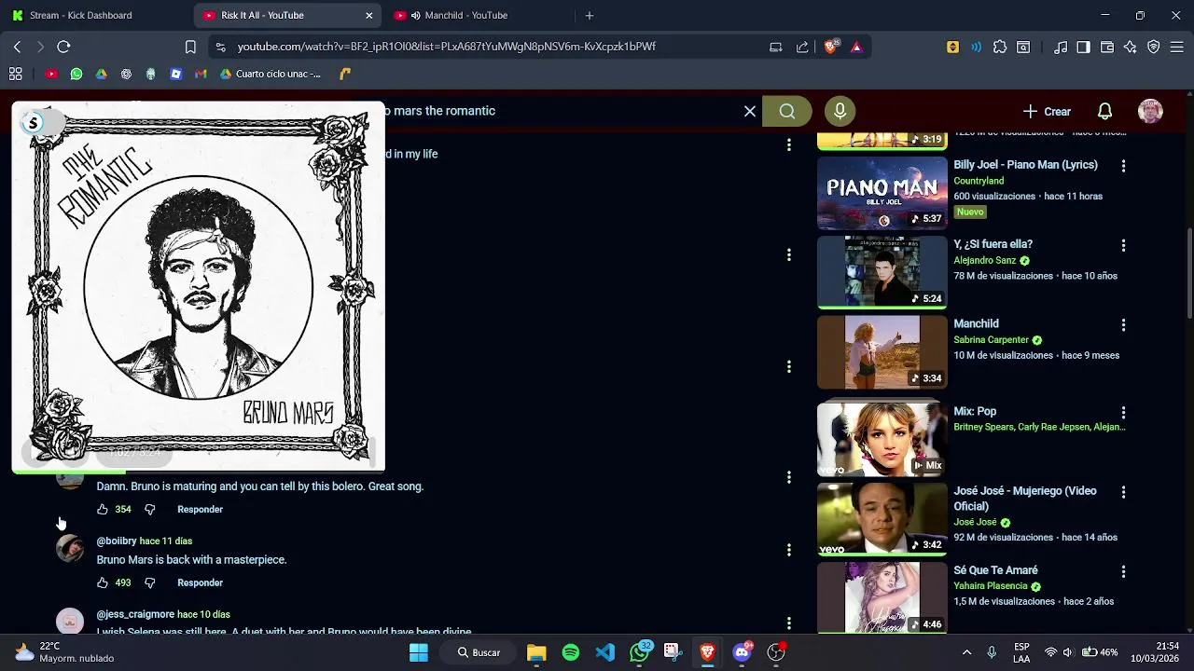Open the media control music note icon
1194x671 pixels.
(x=1060, y=47)
